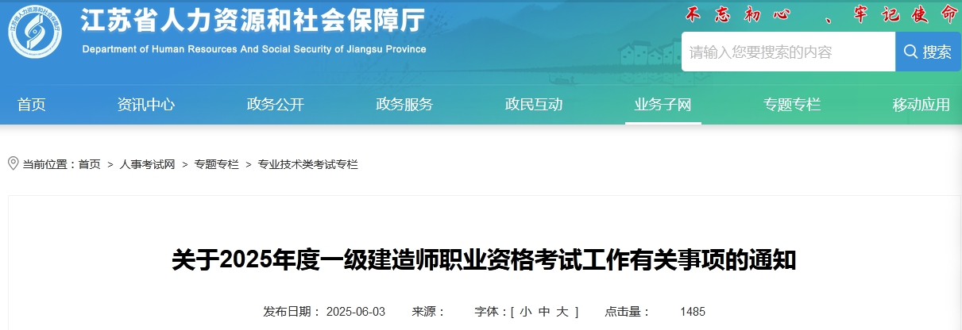Open the 政民互动 navigation item
This screenshot has height=330, width=962.
534,105
